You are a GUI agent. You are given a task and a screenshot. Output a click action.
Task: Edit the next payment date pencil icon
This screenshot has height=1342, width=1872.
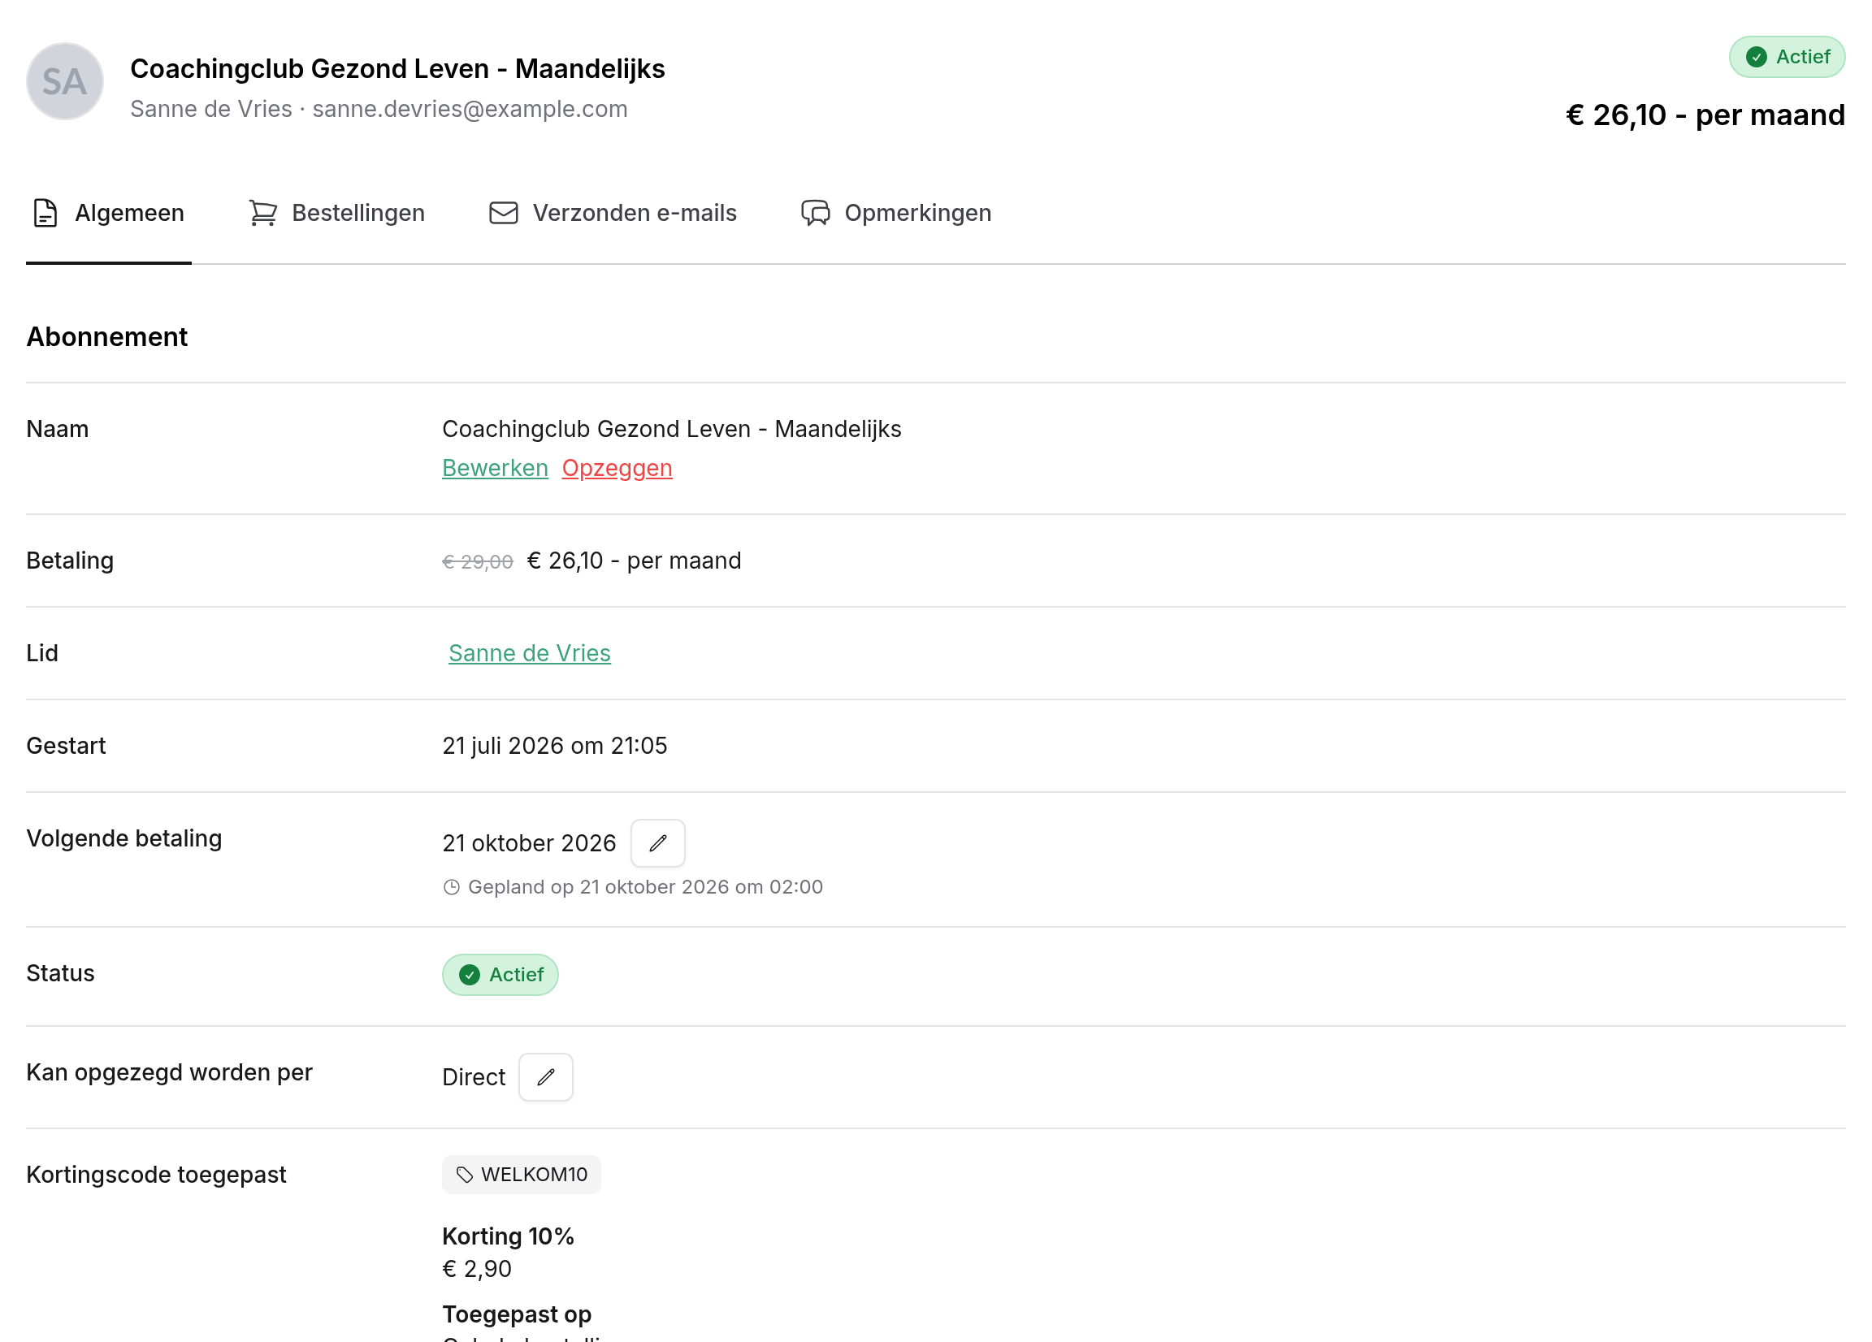tap(658, 842)
